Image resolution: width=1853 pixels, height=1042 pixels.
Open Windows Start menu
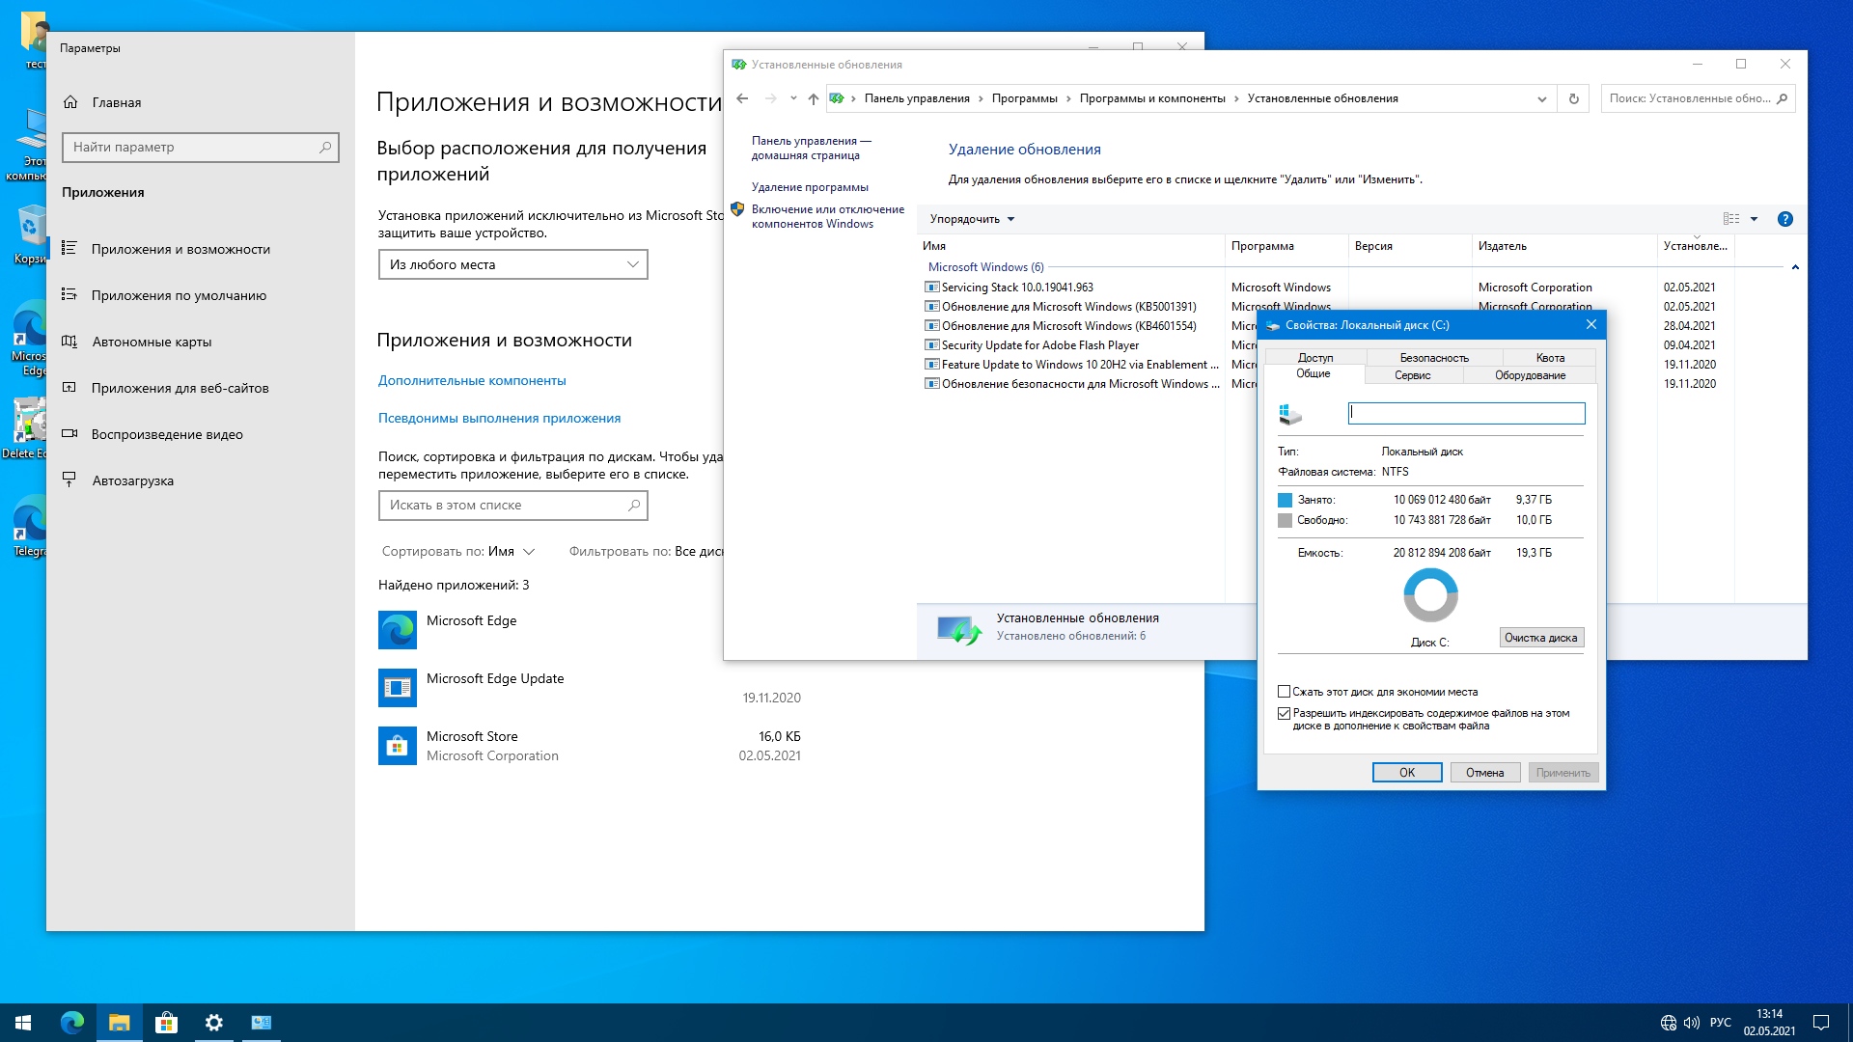[x=23, y=1023]
